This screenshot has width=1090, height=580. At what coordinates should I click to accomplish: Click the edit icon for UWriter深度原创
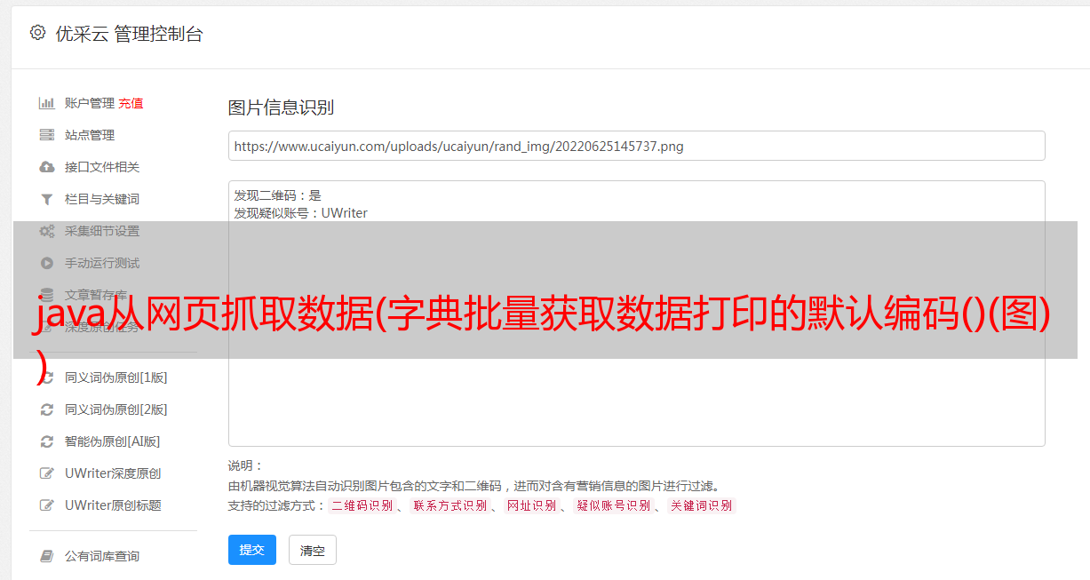(x=47, y=473)
